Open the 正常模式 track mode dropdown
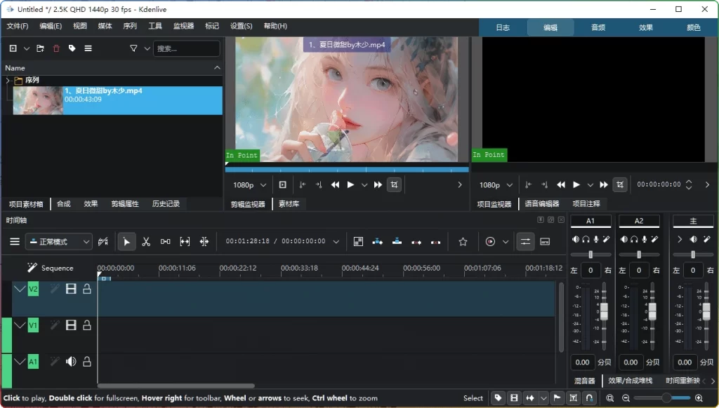 pyautogui.click(x=58, y=242)
